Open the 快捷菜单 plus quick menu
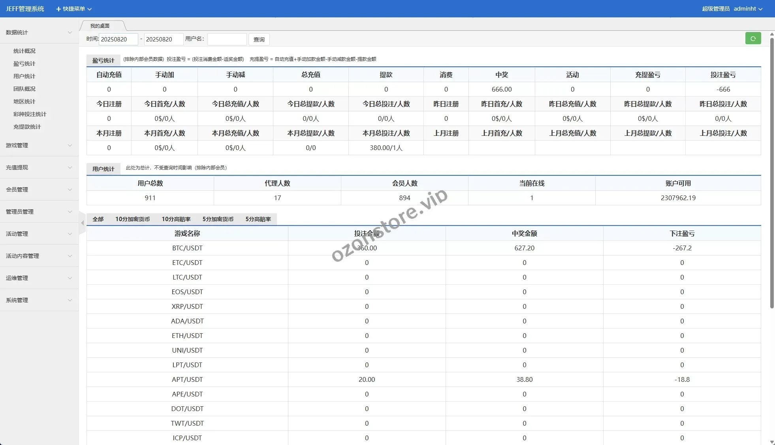The image size is (775, 445). click(73, 9)
